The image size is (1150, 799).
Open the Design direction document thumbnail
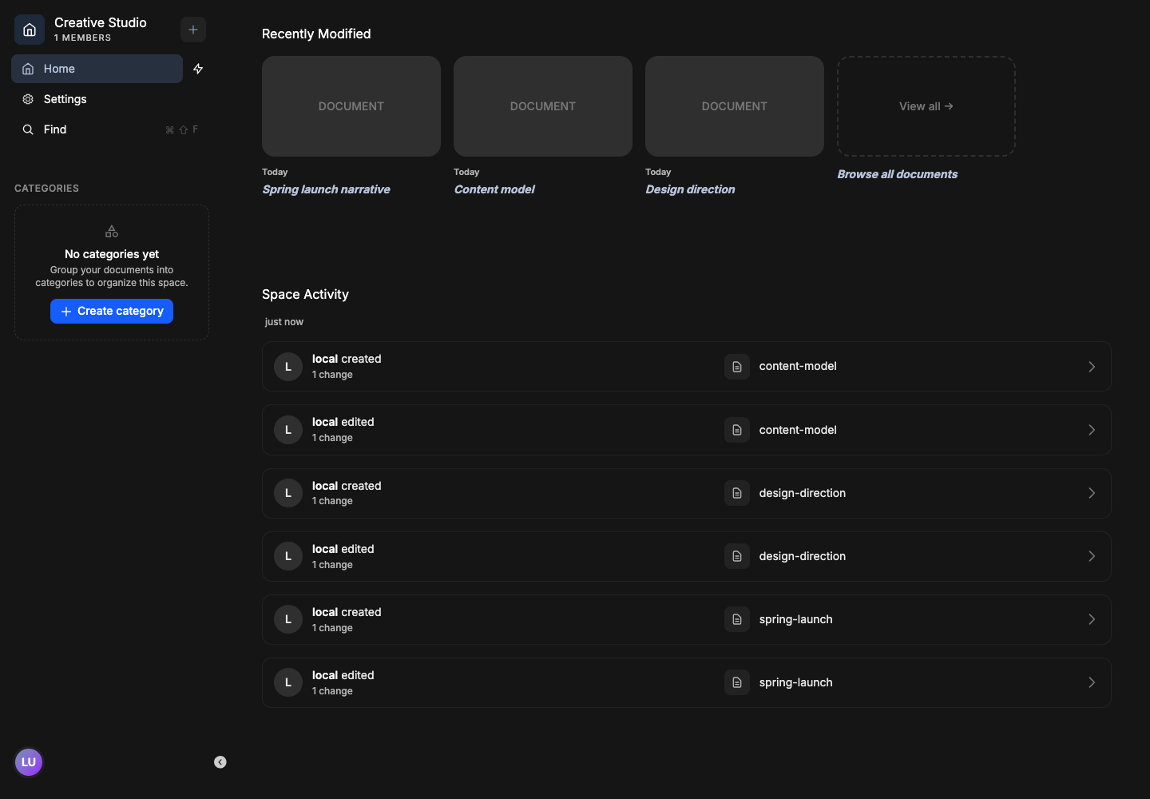pyautogui.click(x=735, y=106)
